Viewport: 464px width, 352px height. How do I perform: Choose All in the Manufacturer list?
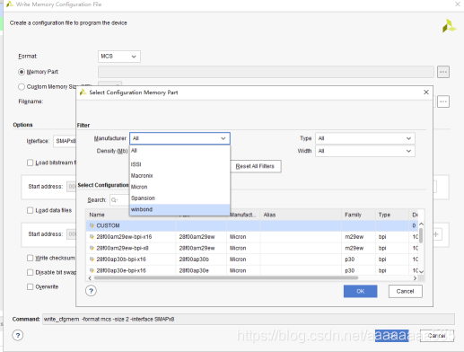(179, 151)
